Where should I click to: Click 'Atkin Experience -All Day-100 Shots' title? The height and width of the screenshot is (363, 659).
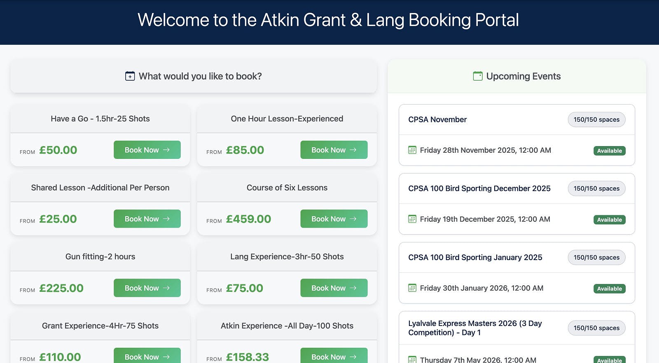pyautogui.click(x=287, y=326)
